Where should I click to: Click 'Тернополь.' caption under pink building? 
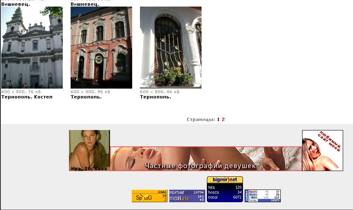tap(86, 97)
